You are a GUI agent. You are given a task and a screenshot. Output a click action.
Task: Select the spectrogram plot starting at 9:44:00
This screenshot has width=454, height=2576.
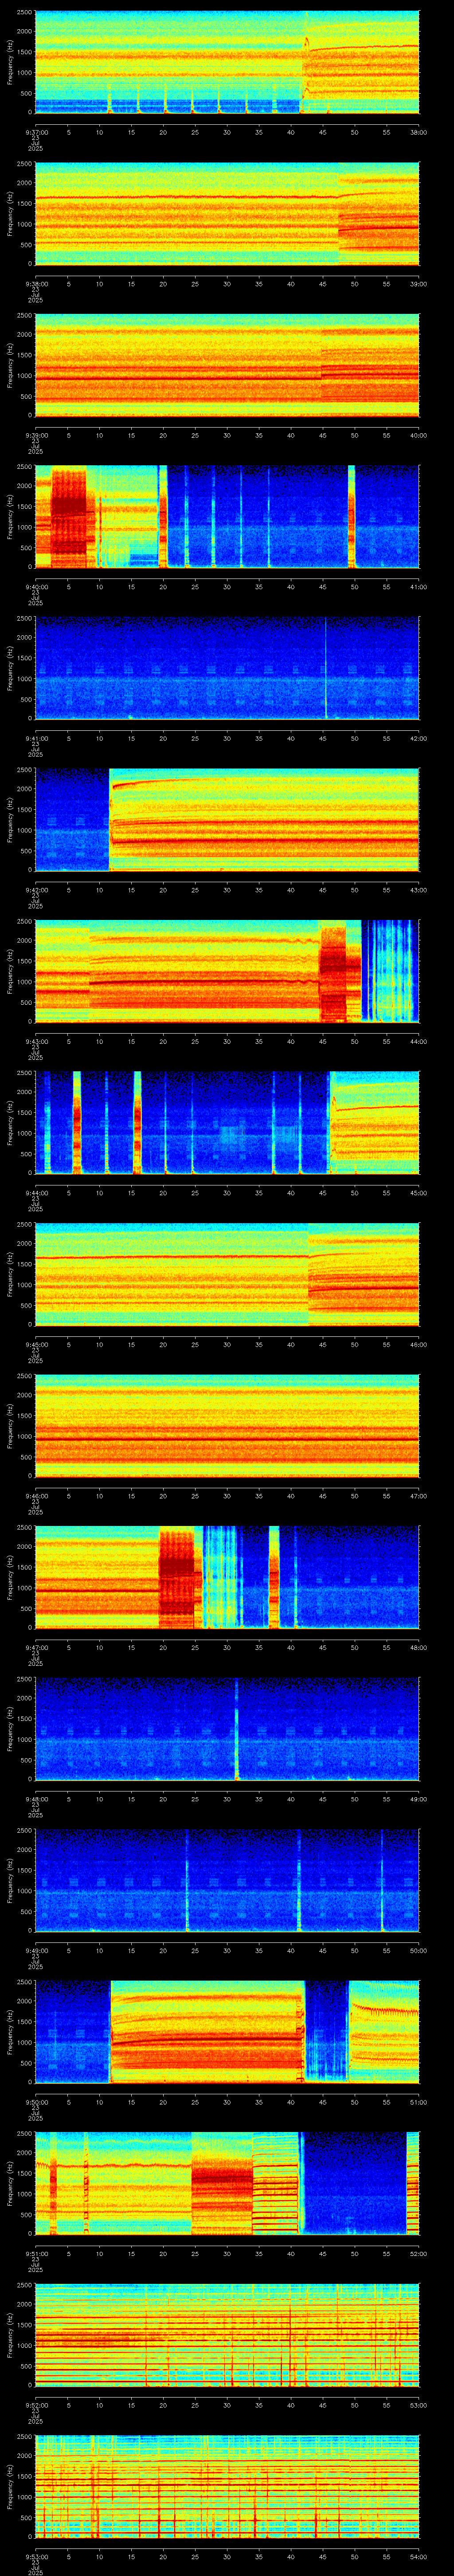(227, 1123)
